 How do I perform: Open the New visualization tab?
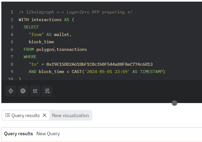coord(70,115)
